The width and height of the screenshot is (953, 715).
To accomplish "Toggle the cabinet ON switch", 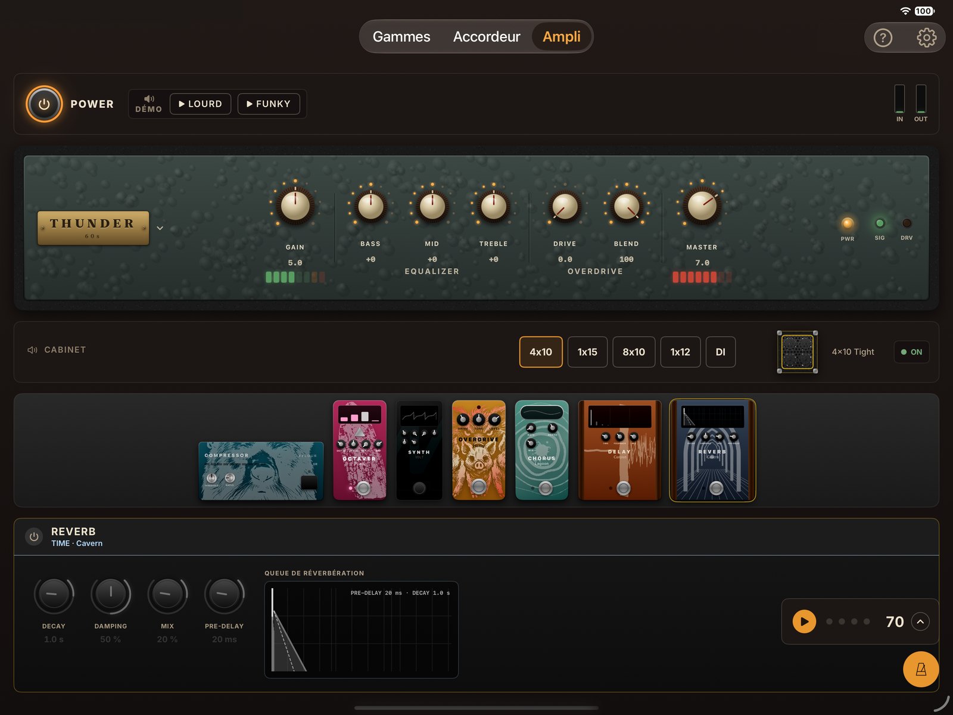I will 911,352.
